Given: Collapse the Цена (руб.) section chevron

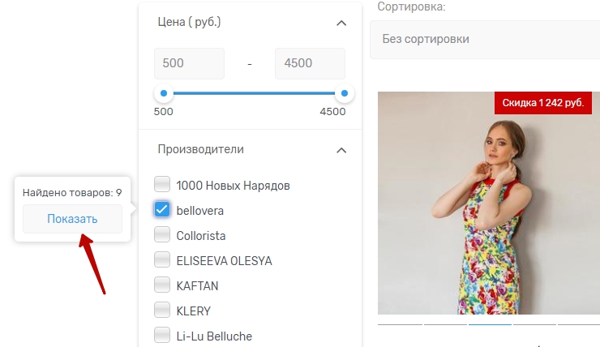Looking at the screenshot, I should pos(341,23).
